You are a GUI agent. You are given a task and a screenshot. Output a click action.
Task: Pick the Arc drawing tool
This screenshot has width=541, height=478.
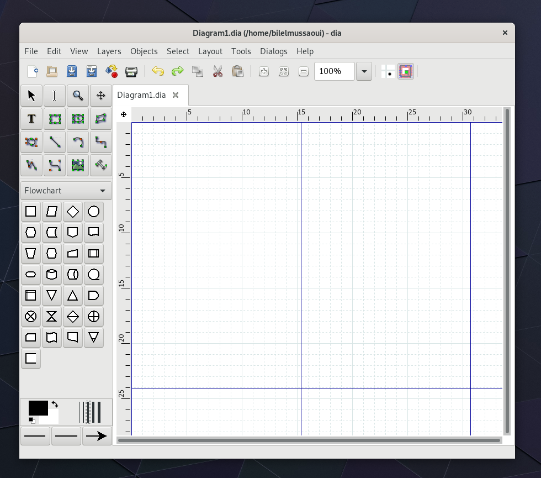78,142
